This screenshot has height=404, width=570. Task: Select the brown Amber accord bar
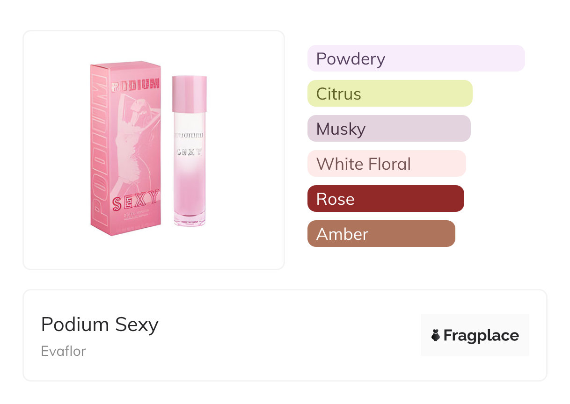point(381,234)
